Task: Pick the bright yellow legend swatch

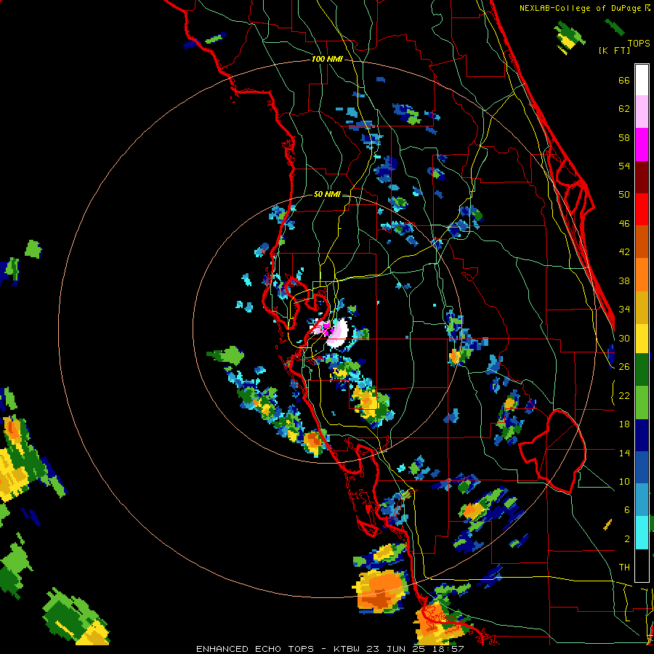Action: tap(642, 338)
